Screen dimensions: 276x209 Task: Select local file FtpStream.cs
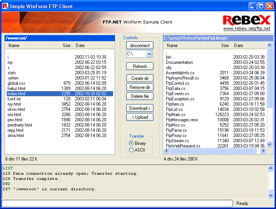pyautogui.click(x=177, y=141)
